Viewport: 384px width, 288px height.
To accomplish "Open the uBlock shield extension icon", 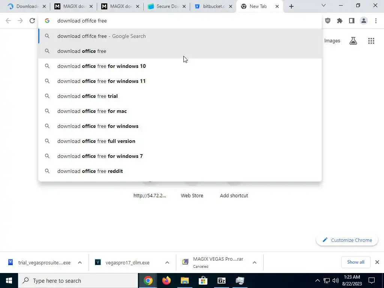I will [328, 21].
